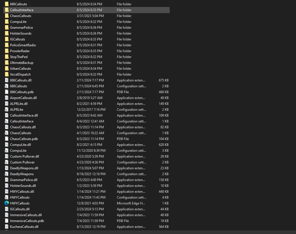This screenshot has height=234, width=296.
Task: Click the UltimateBackup folder icon
Action: (x=7, y=63)
